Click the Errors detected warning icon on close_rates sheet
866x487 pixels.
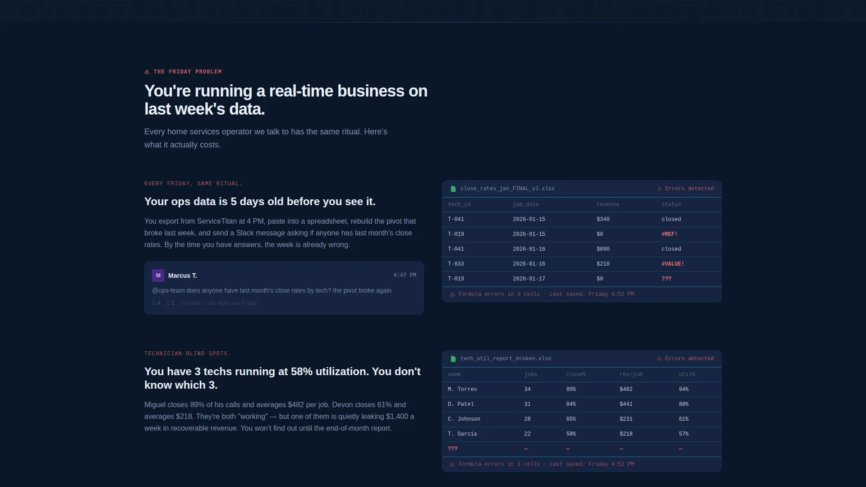click(659, 188)
